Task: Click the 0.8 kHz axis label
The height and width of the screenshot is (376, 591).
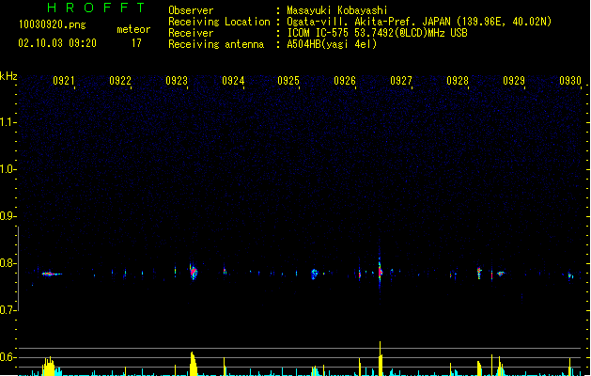Action: click(x=8, y=263)
